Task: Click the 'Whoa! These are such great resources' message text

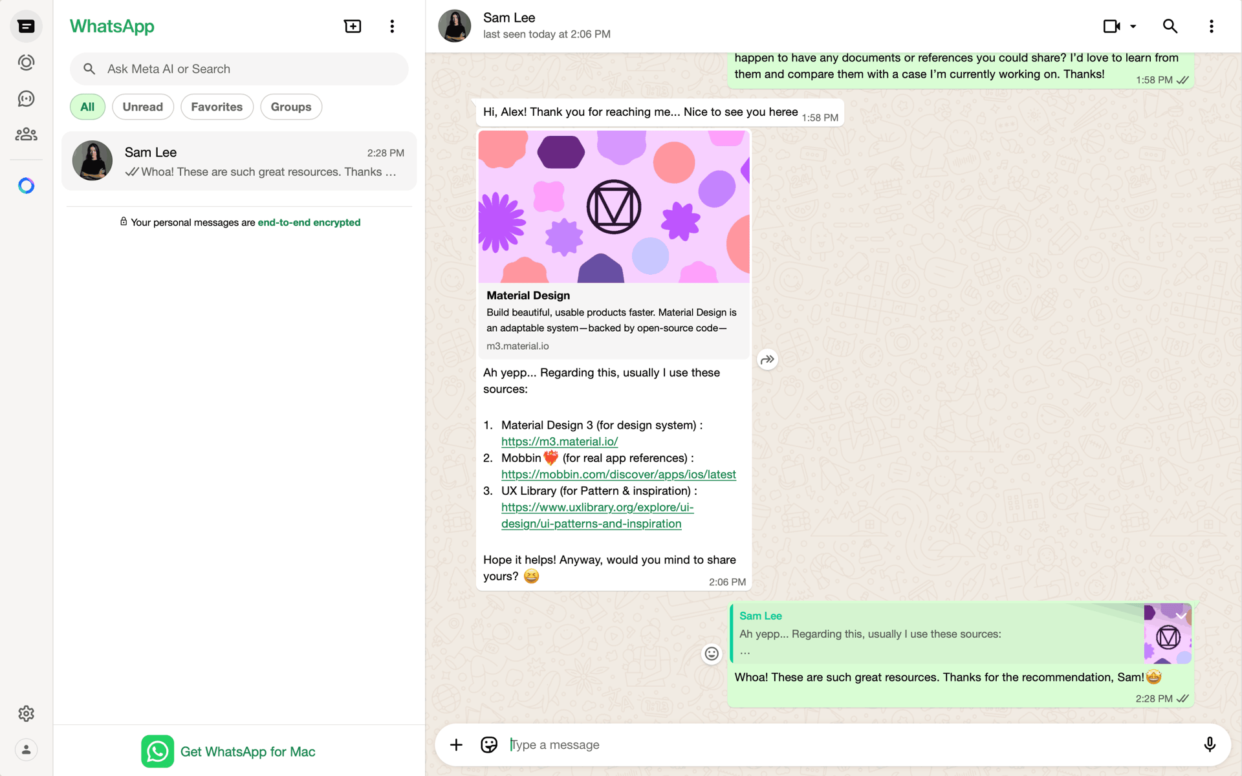Action: (x=948, y=677)
